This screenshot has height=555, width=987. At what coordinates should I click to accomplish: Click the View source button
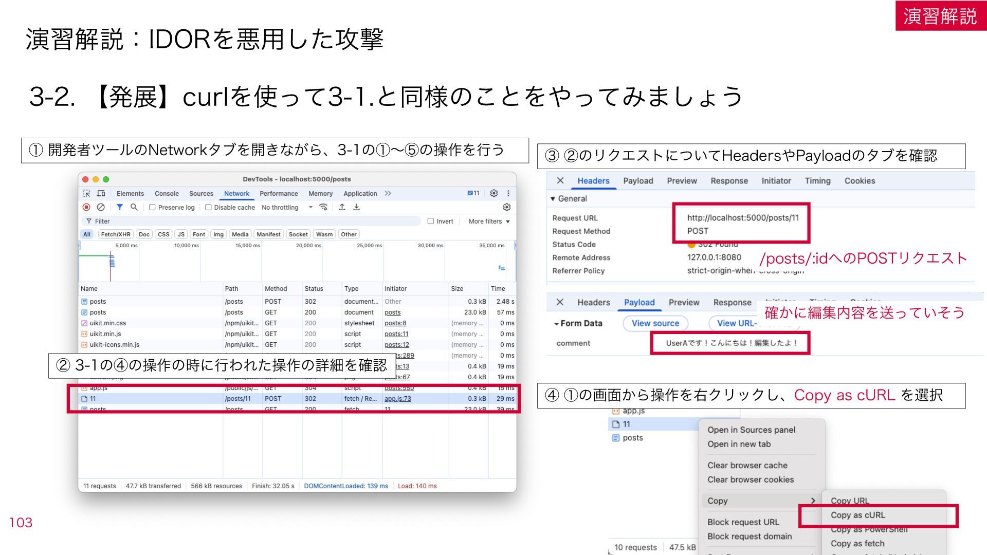(655, 323)
